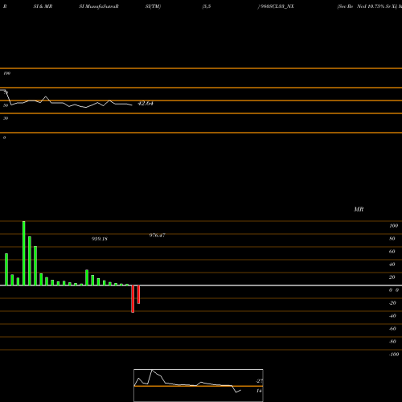Screen dimensions: 402x402
Task: Click the -40 label on the MR axis
Action: [392, 316]
